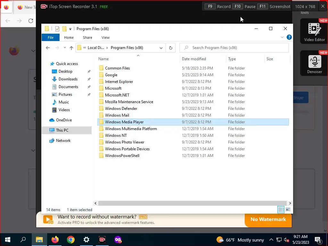328x246 pixels.
Task: Click the purple mask app icon in the taskbar
Action: tap(118, 240)
